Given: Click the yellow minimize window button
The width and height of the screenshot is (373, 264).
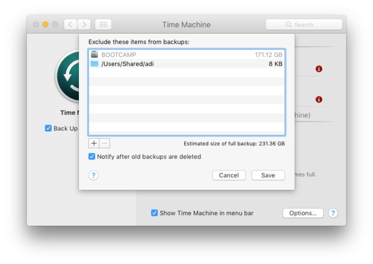Looking at the screenshot, I should [45, 25].
